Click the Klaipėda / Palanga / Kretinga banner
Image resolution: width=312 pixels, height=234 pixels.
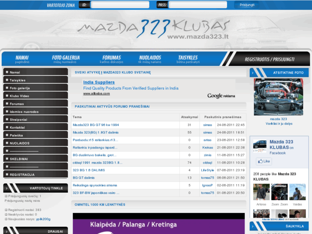159,223
